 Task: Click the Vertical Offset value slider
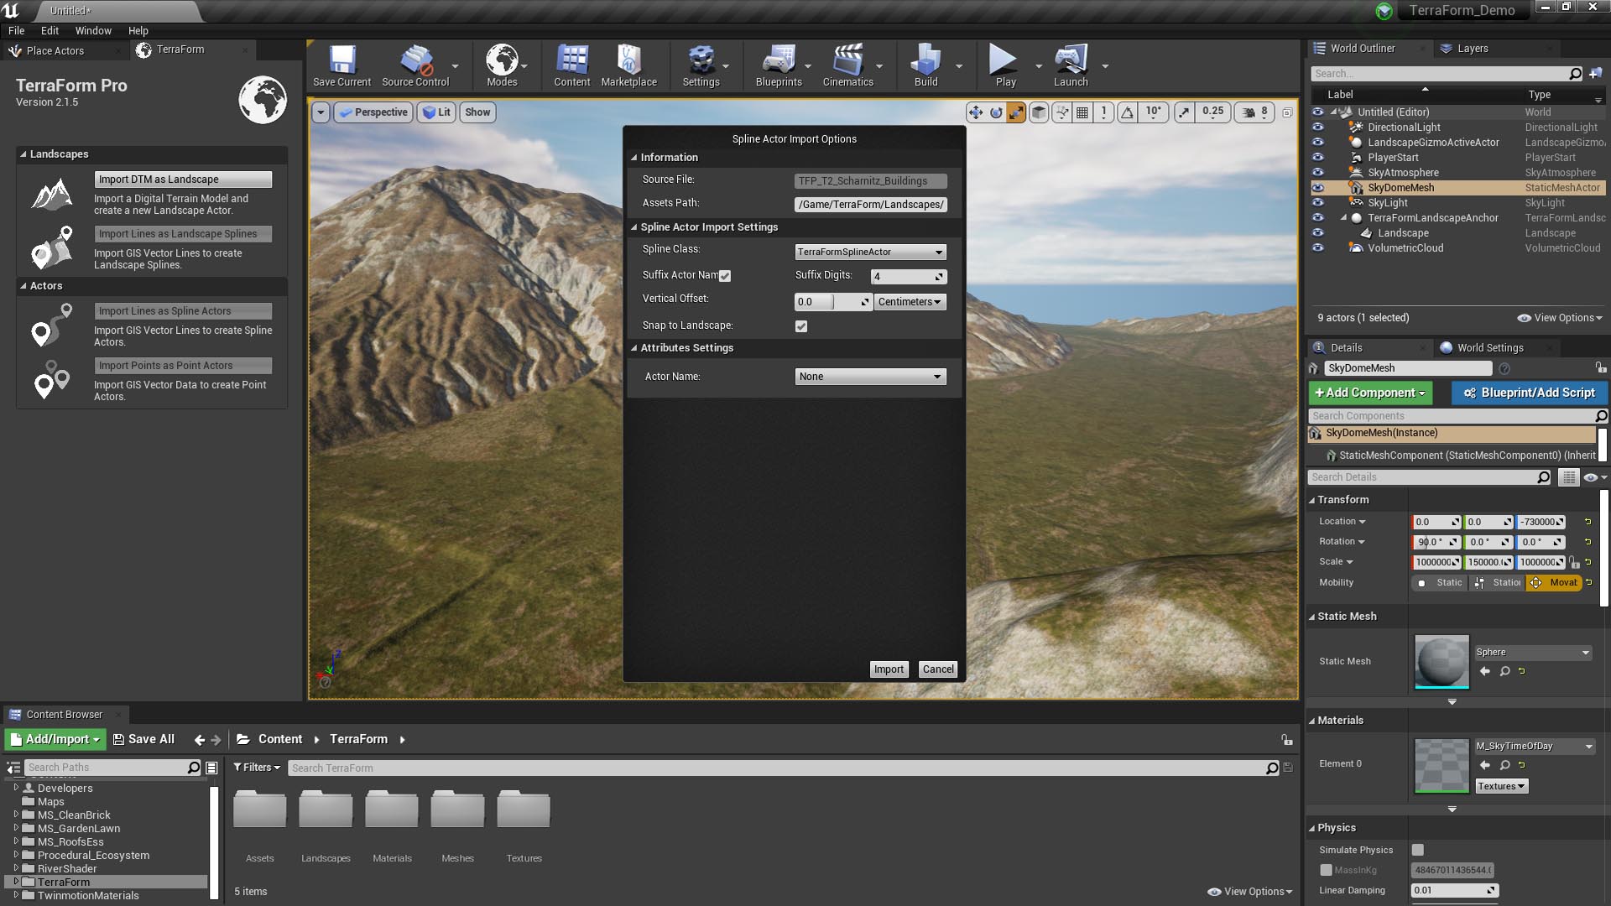click(x=832, y=302)
